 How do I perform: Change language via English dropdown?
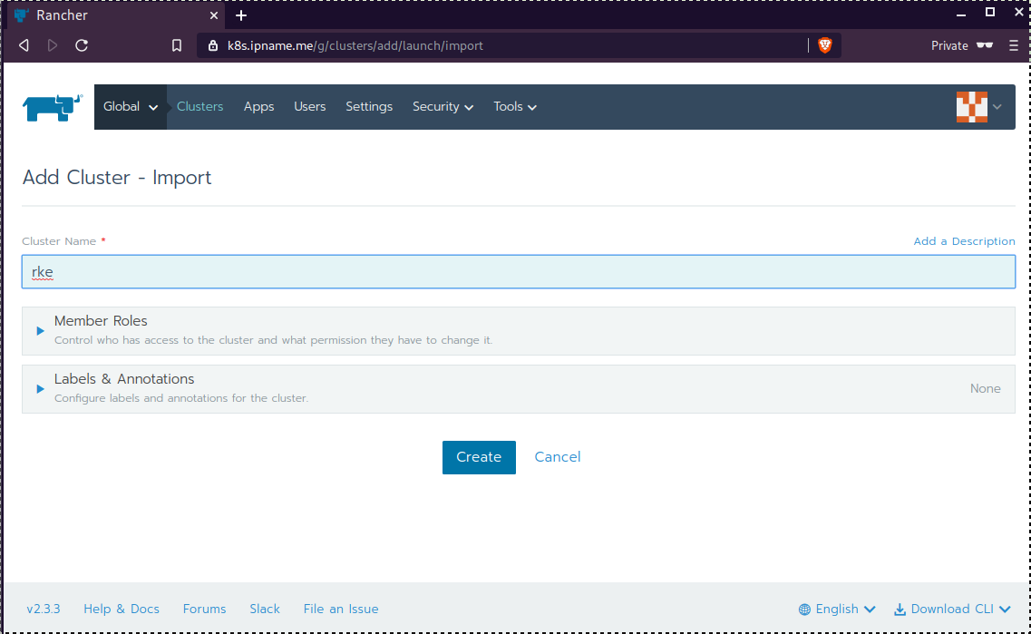tap(837, 610)
